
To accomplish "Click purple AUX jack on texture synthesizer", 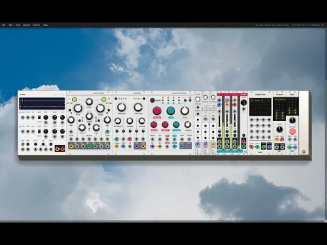I will [x=189, y=146].
